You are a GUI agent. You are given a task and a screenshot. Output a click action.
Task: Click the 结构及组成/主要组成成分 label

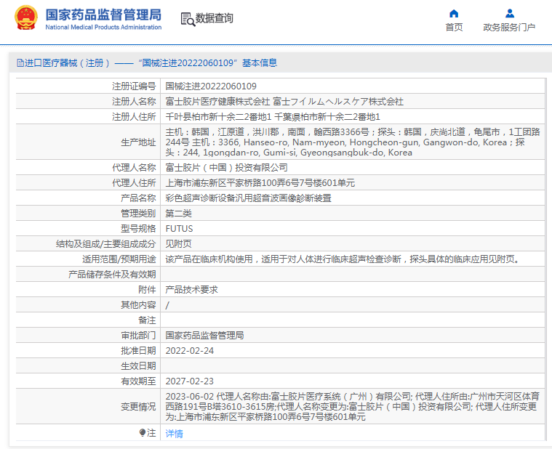pos(105,244)
